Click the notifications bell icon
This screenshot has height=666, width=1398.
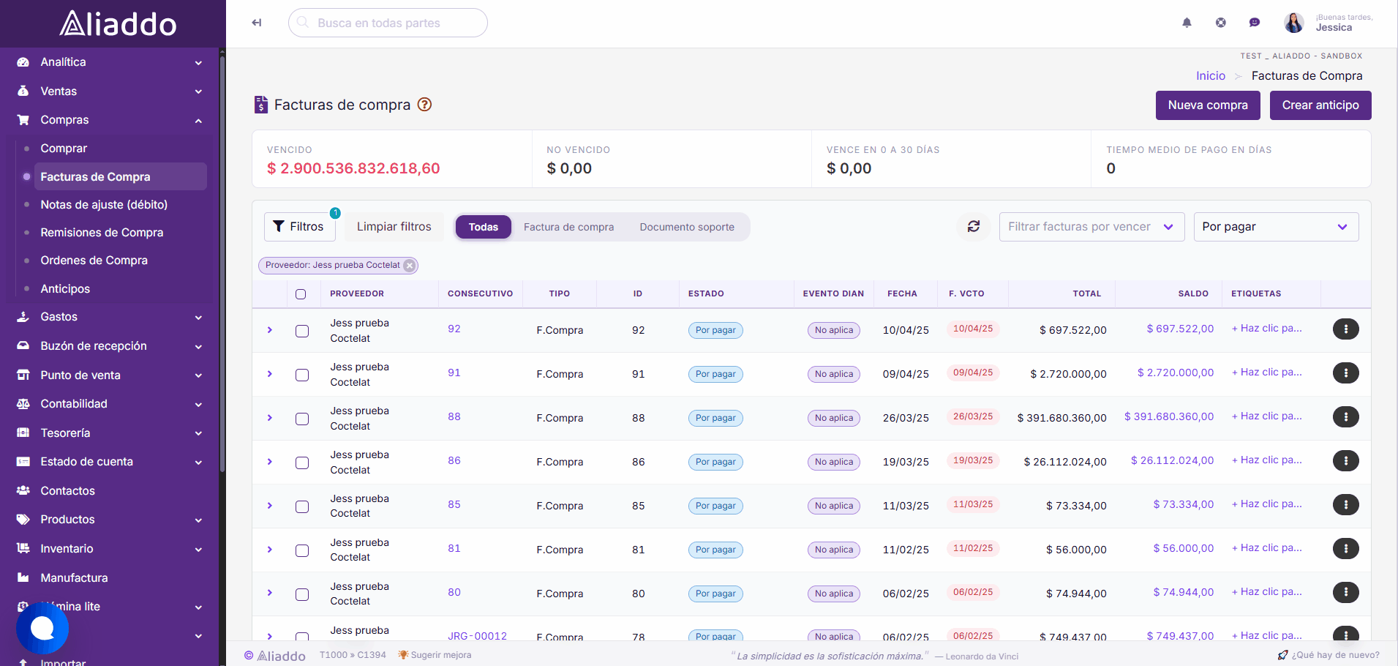1187,23
